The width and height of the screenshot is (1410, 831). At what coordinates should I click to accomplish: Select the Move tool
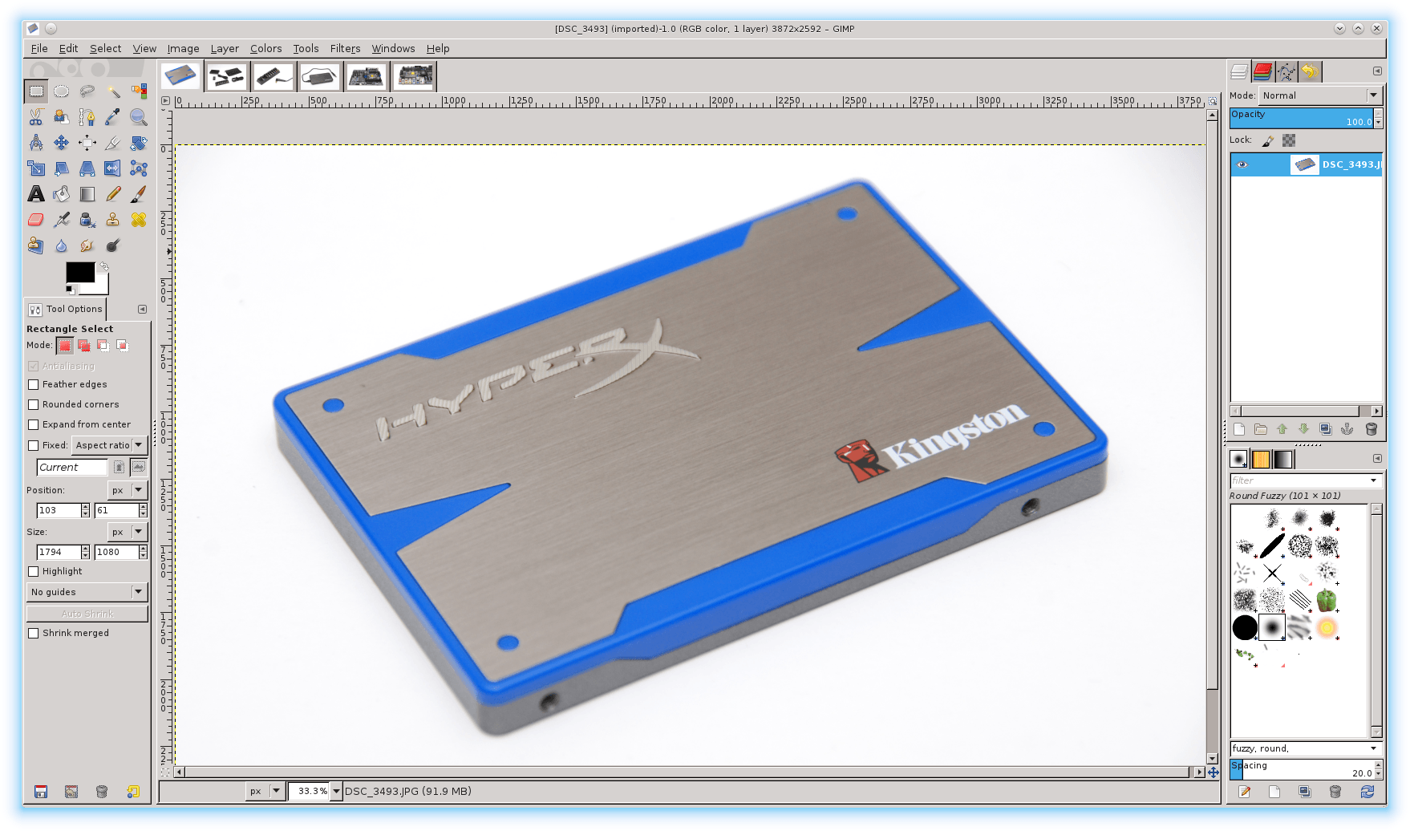coord(61,143)
